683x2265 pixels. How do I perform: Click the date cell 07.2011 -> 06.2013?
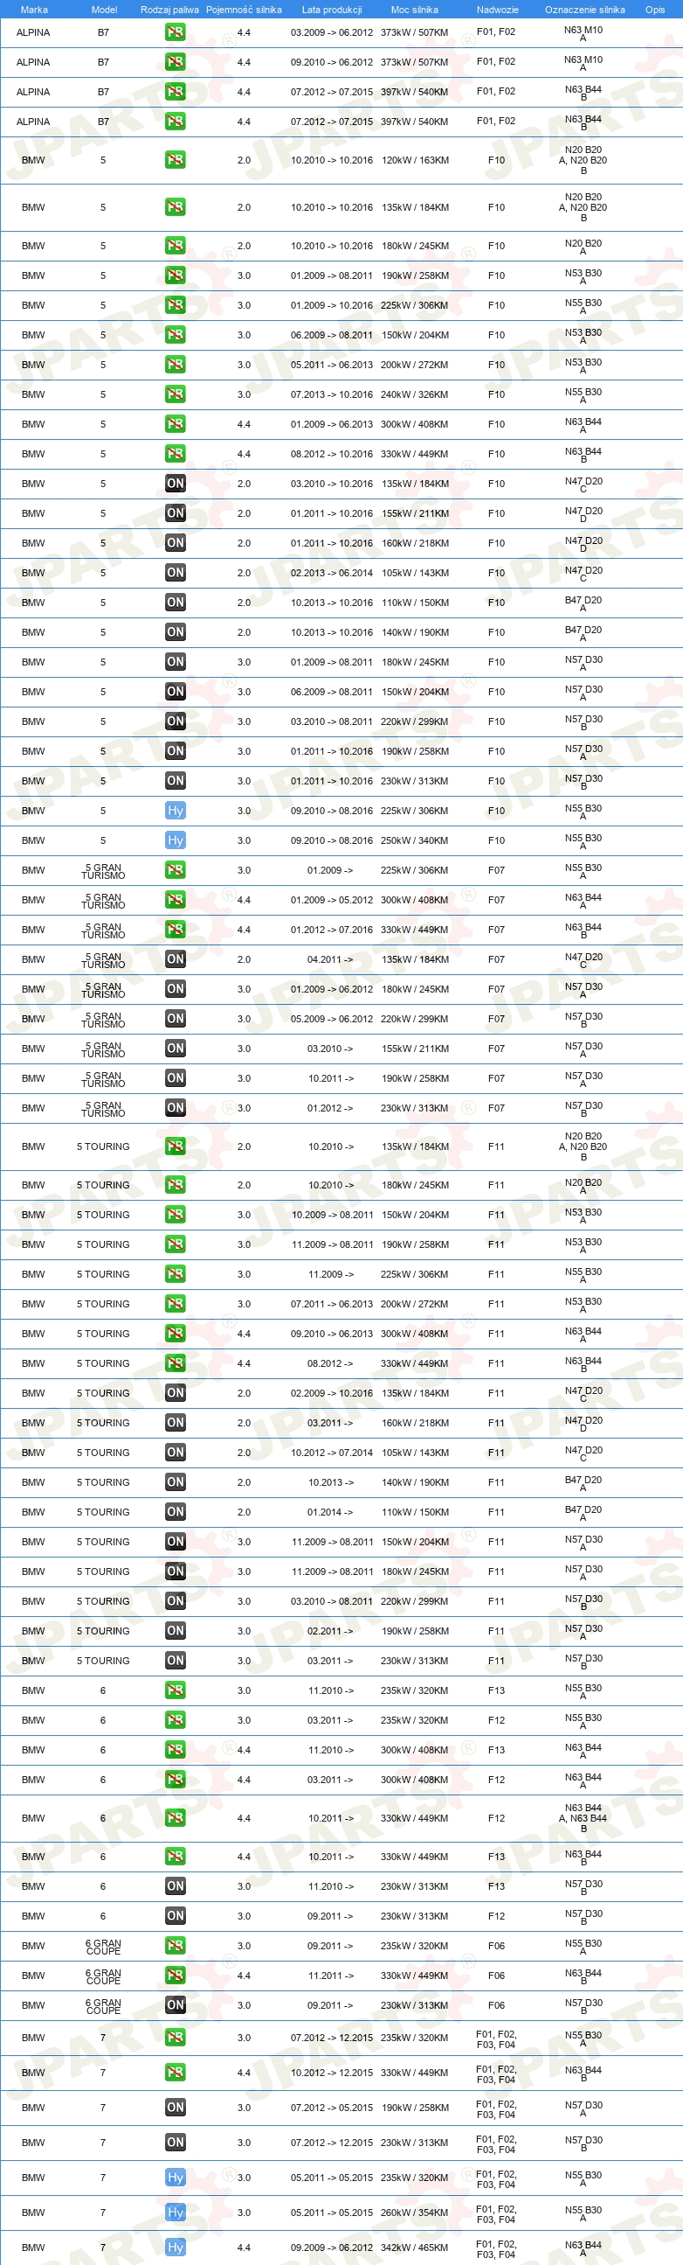pos(332,1304)
